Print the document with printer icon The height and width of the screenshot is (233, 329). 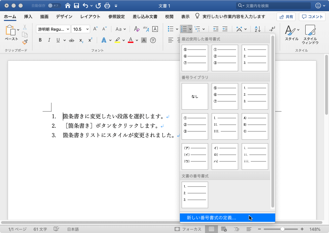[x=107, y=6]
